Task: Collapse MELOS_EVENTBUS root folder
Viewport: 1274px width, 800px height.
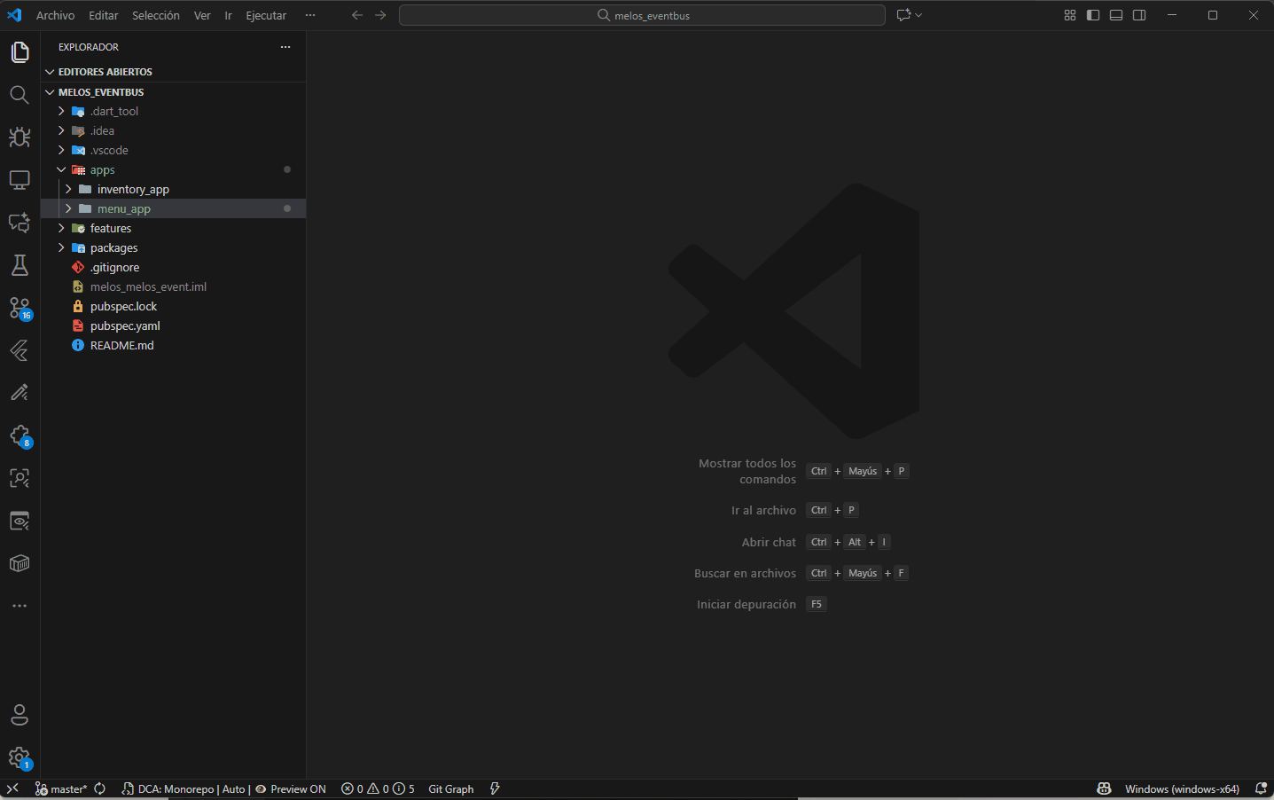Action: tap(173, 92)
